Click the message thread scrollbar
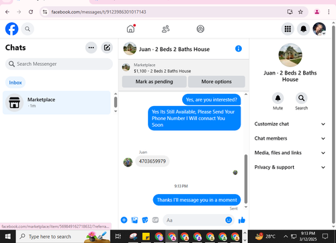336x243 pixels. tap(246, 179)
